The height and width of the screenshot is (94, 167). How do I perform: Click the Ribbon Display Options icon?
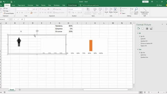pyautogui.click(x=152, y=2)
